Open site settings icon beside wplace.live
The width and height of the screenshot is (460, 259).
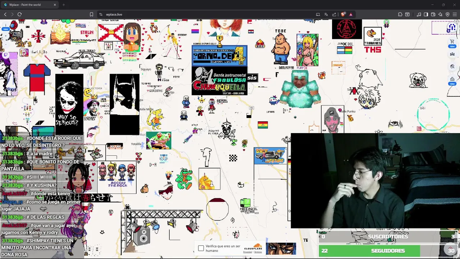pyautogui.click(x=101, y=14)
